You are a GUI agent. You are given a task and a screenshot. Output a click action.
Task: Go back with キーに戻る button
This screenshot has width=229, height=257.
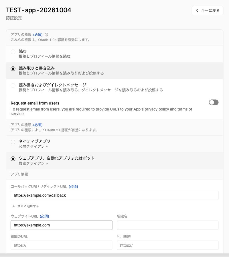pos(208,11)
